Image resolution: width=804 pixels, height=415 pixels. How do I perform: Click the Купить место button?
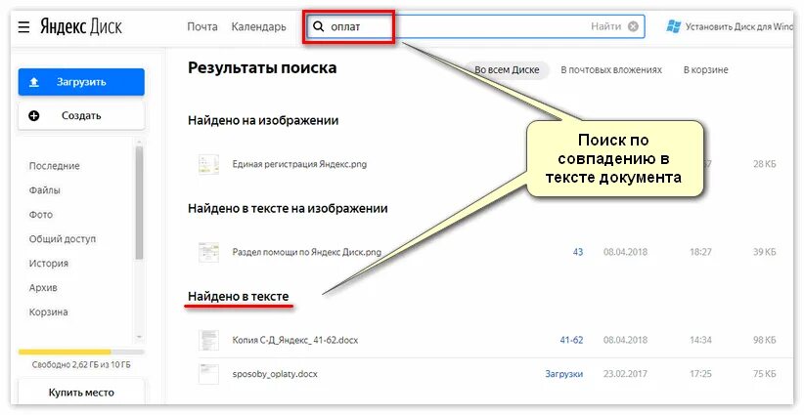(81, 393)
